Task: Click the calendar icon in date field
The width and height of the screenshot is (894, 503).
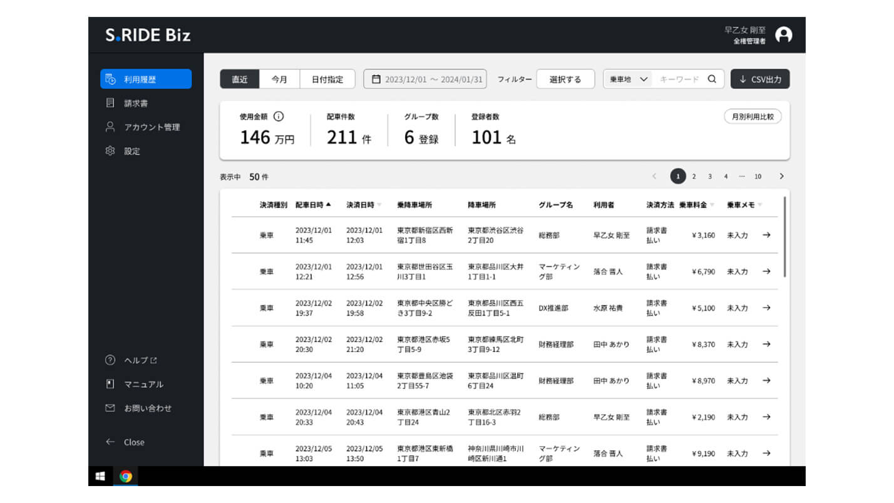Action: (376, 79)
